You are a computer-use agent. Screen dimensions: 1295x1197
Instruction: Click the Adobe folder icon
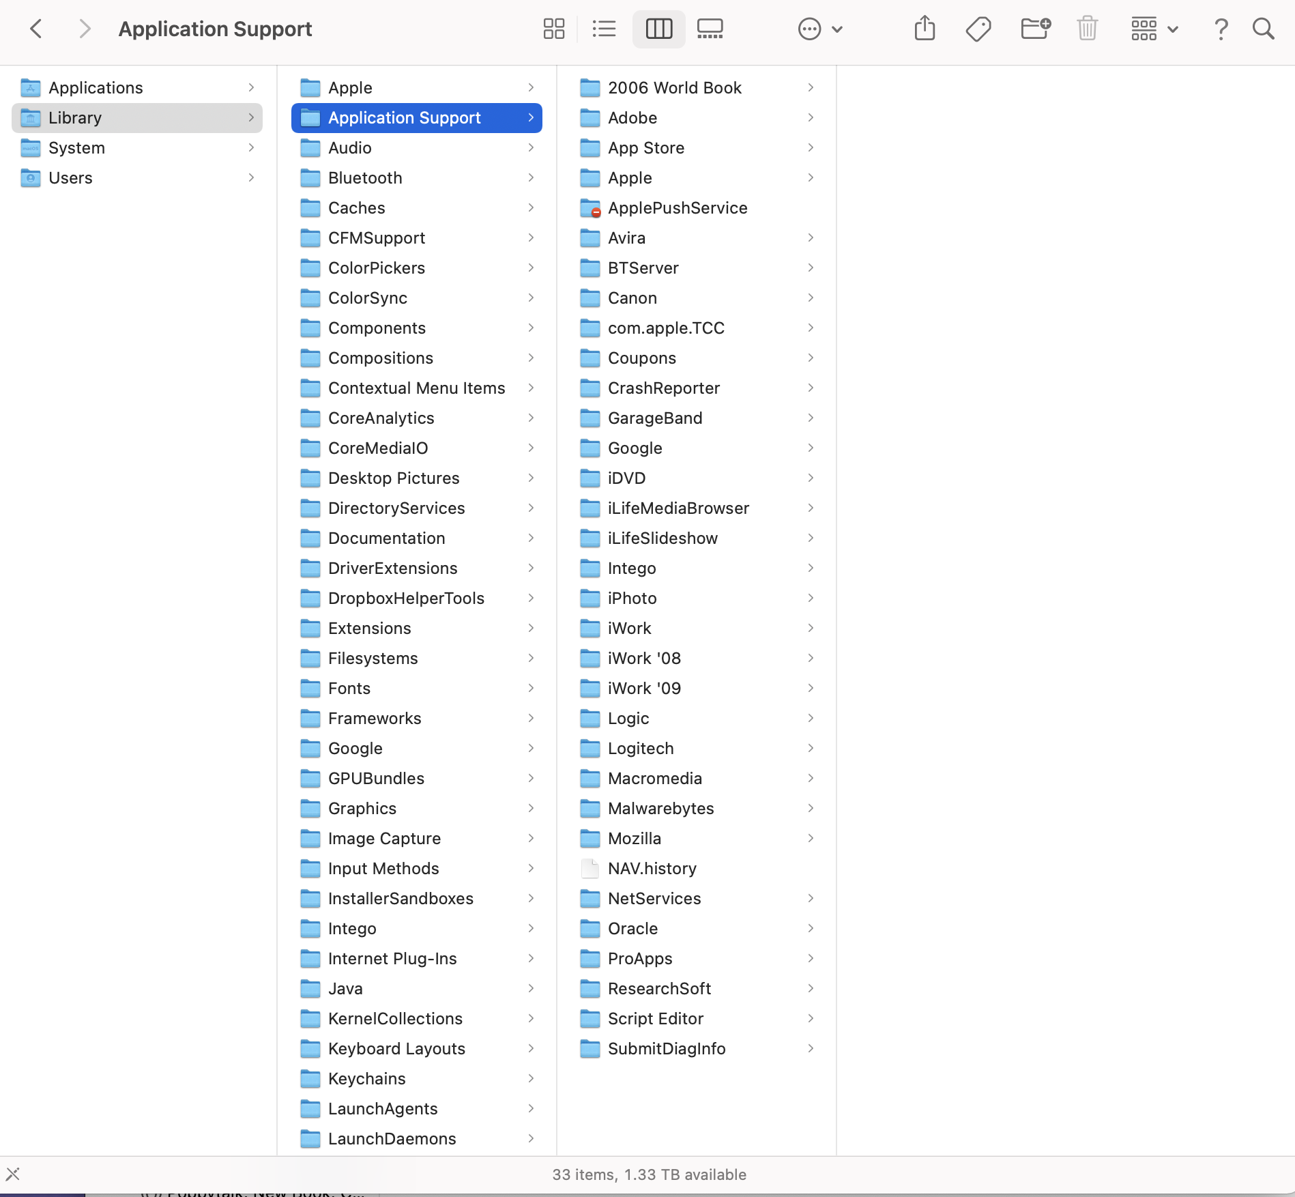click(x=590, y=117)
